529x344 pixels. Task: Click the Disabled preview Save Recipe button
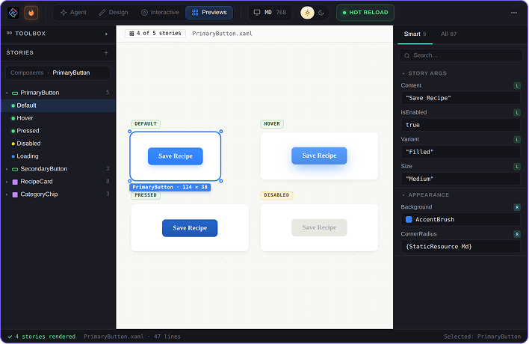point(319,227)
